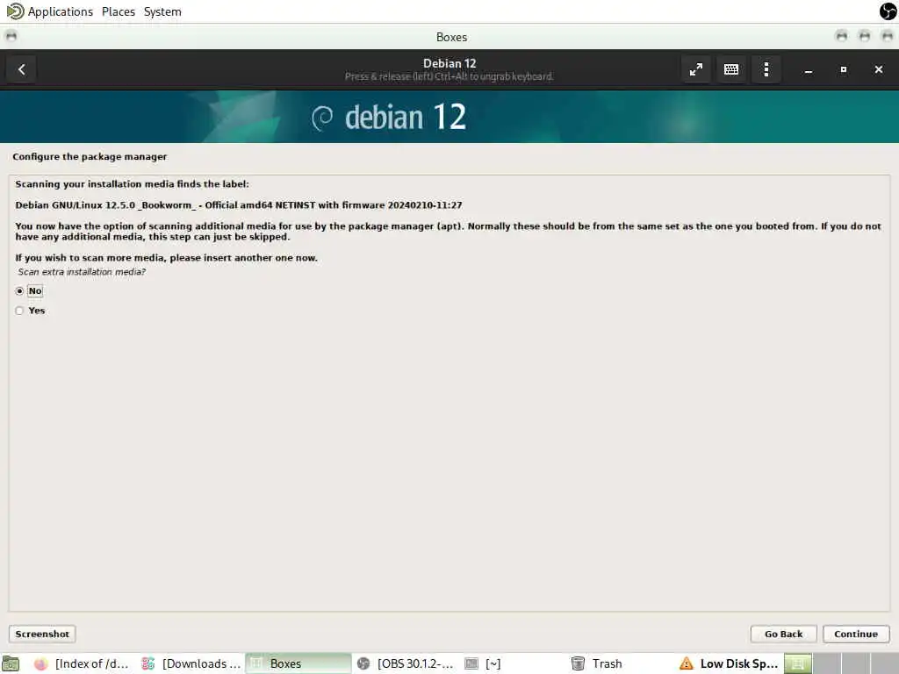This screenshot has height=674, width=899.
Task: Click the Go Back button
Action: [x=783, y=634]
